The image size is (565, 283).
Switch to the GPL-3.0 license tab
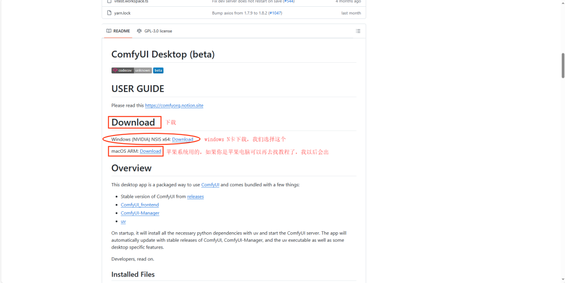(154, 31)
